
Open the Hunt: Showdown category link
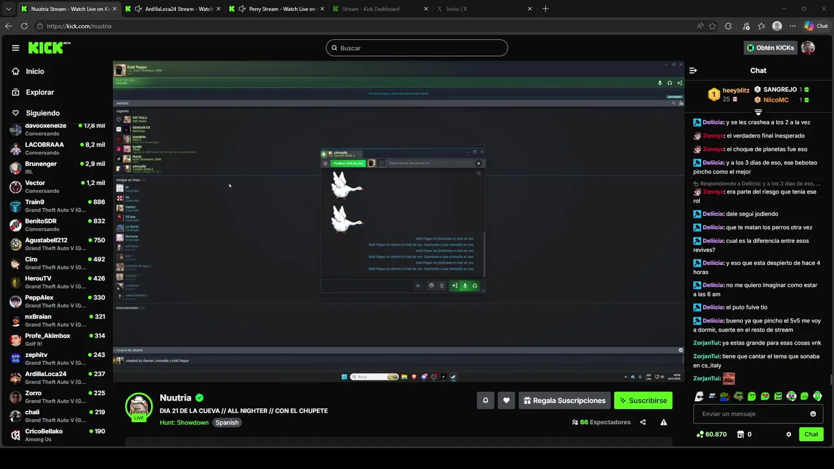[x=184, y=423]
